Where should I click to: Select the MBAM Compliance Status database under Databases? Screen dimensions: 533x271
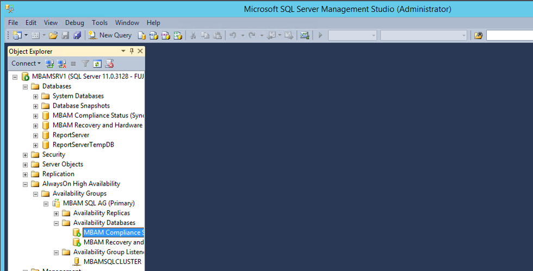(98, 116)
